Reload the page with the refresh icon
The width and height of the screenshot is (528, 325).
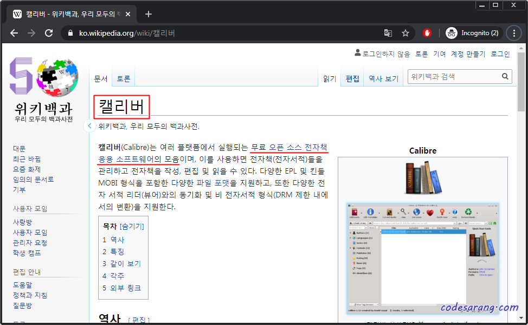tap(49, 33)
